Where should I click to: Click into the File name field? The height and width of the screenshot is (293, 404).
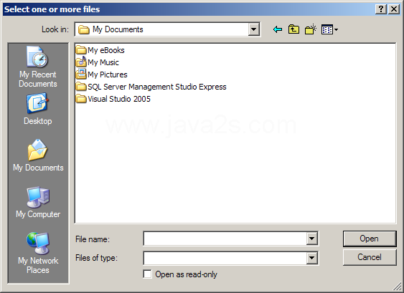tap(225, 239)
